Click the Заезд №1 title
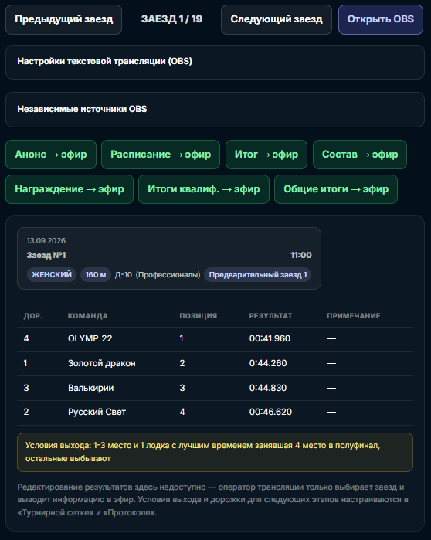The image size is (431, 540). tap(46, 255)
